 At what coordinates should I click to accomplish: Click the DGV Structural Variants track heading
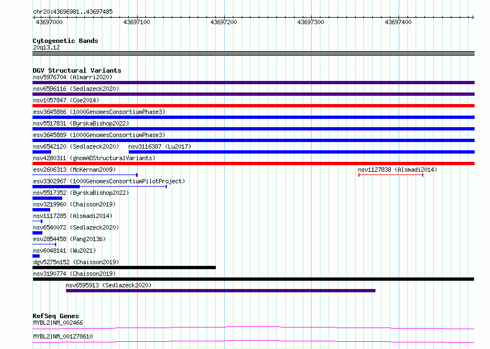[77, 70]
